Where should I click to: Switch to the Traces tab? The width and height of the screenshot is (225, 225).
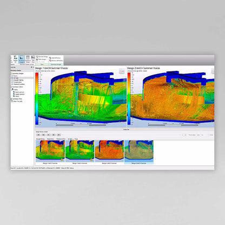(76, 139)
